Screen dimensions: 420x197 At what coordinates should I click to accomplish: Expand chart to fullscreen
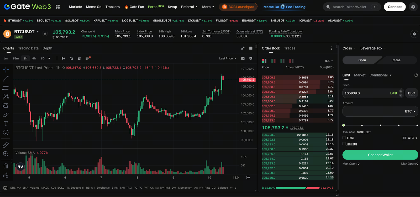coord(243,48)
